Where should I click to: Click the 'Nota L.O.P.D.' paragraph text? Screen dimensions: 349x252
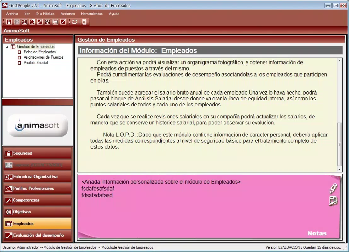click(209, 140)
